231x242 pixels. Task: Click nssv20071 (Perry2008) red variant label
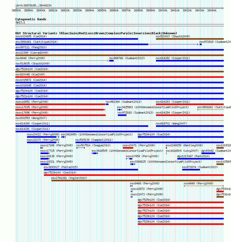click(x=139, y=146)
